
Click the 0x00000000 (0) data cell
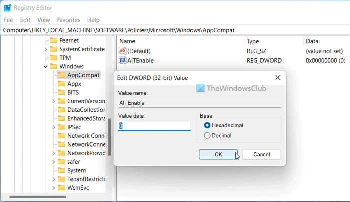pos(325,60)
